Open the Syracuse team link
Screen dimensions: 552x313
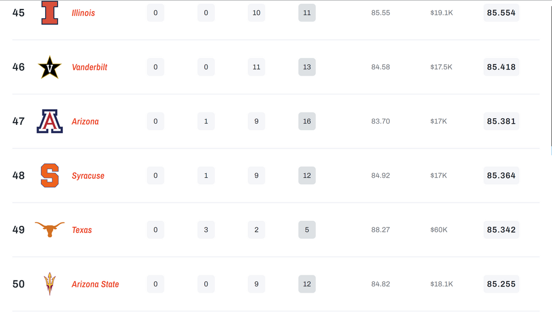pos(88,176)
